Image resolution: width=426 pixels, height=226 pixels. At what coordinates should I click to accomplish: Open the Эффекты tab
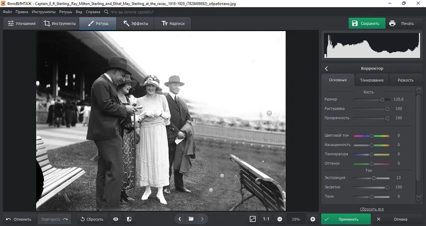click(135, 23)
